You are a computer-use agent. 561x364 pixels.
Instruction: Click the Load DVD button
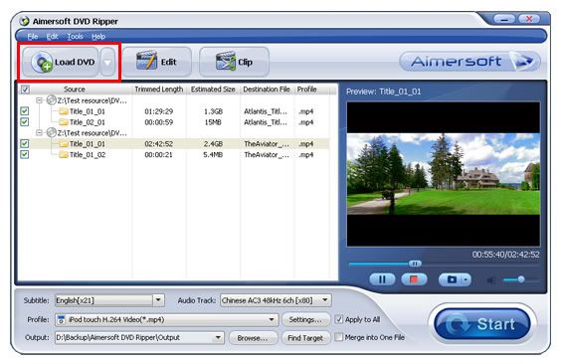pos(61,62)
